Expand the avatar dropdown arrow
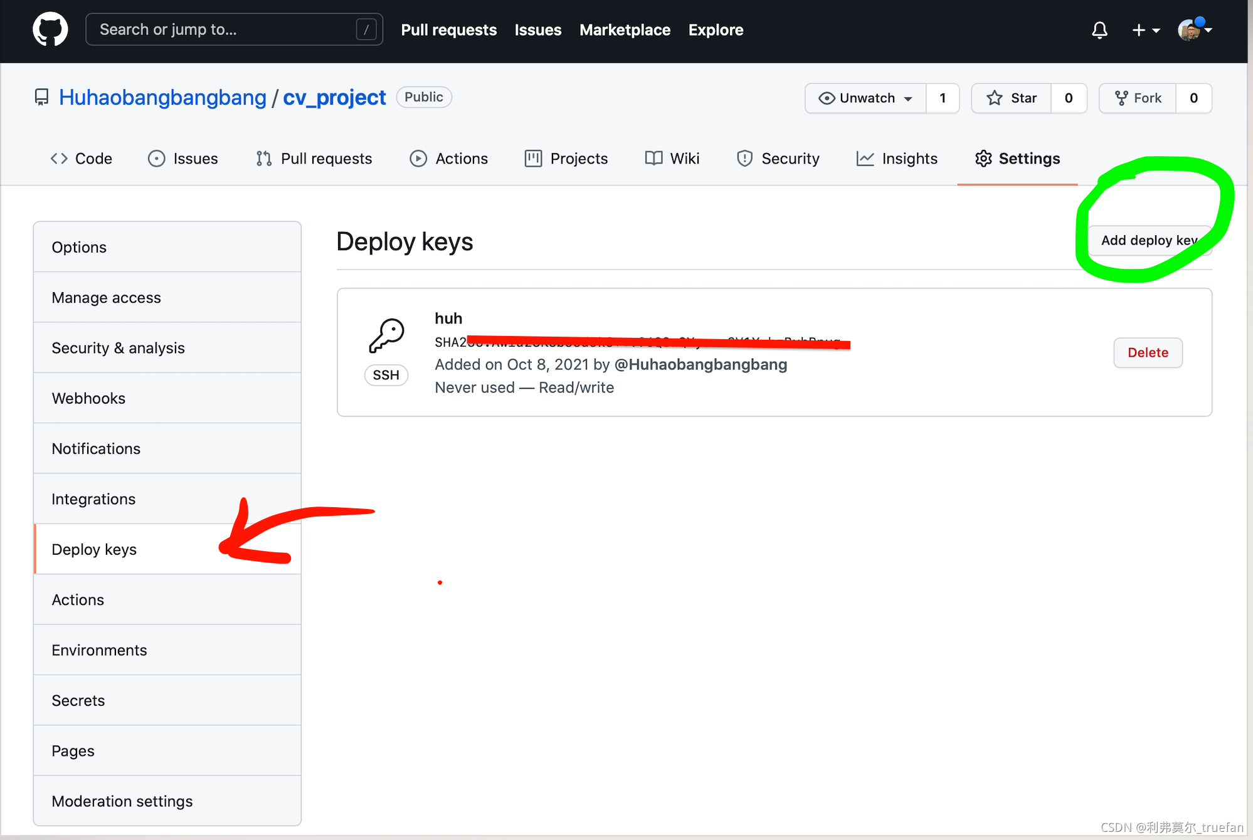 [1208, 29]
